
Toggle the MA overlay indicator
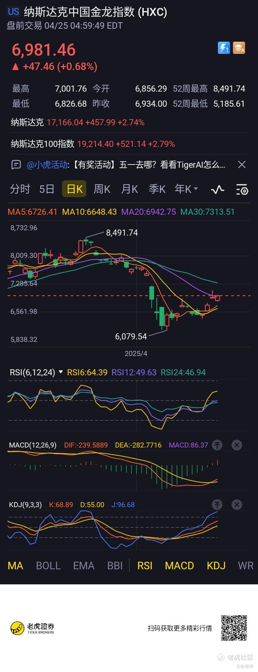pyautogui.click(x=15, y=566)
